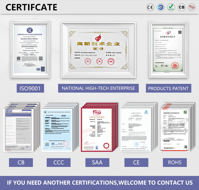Click the CERTIFICATE OF REGISTRATION title text
This screenshot has width=199, height=190.
click(x=30, y=34)
